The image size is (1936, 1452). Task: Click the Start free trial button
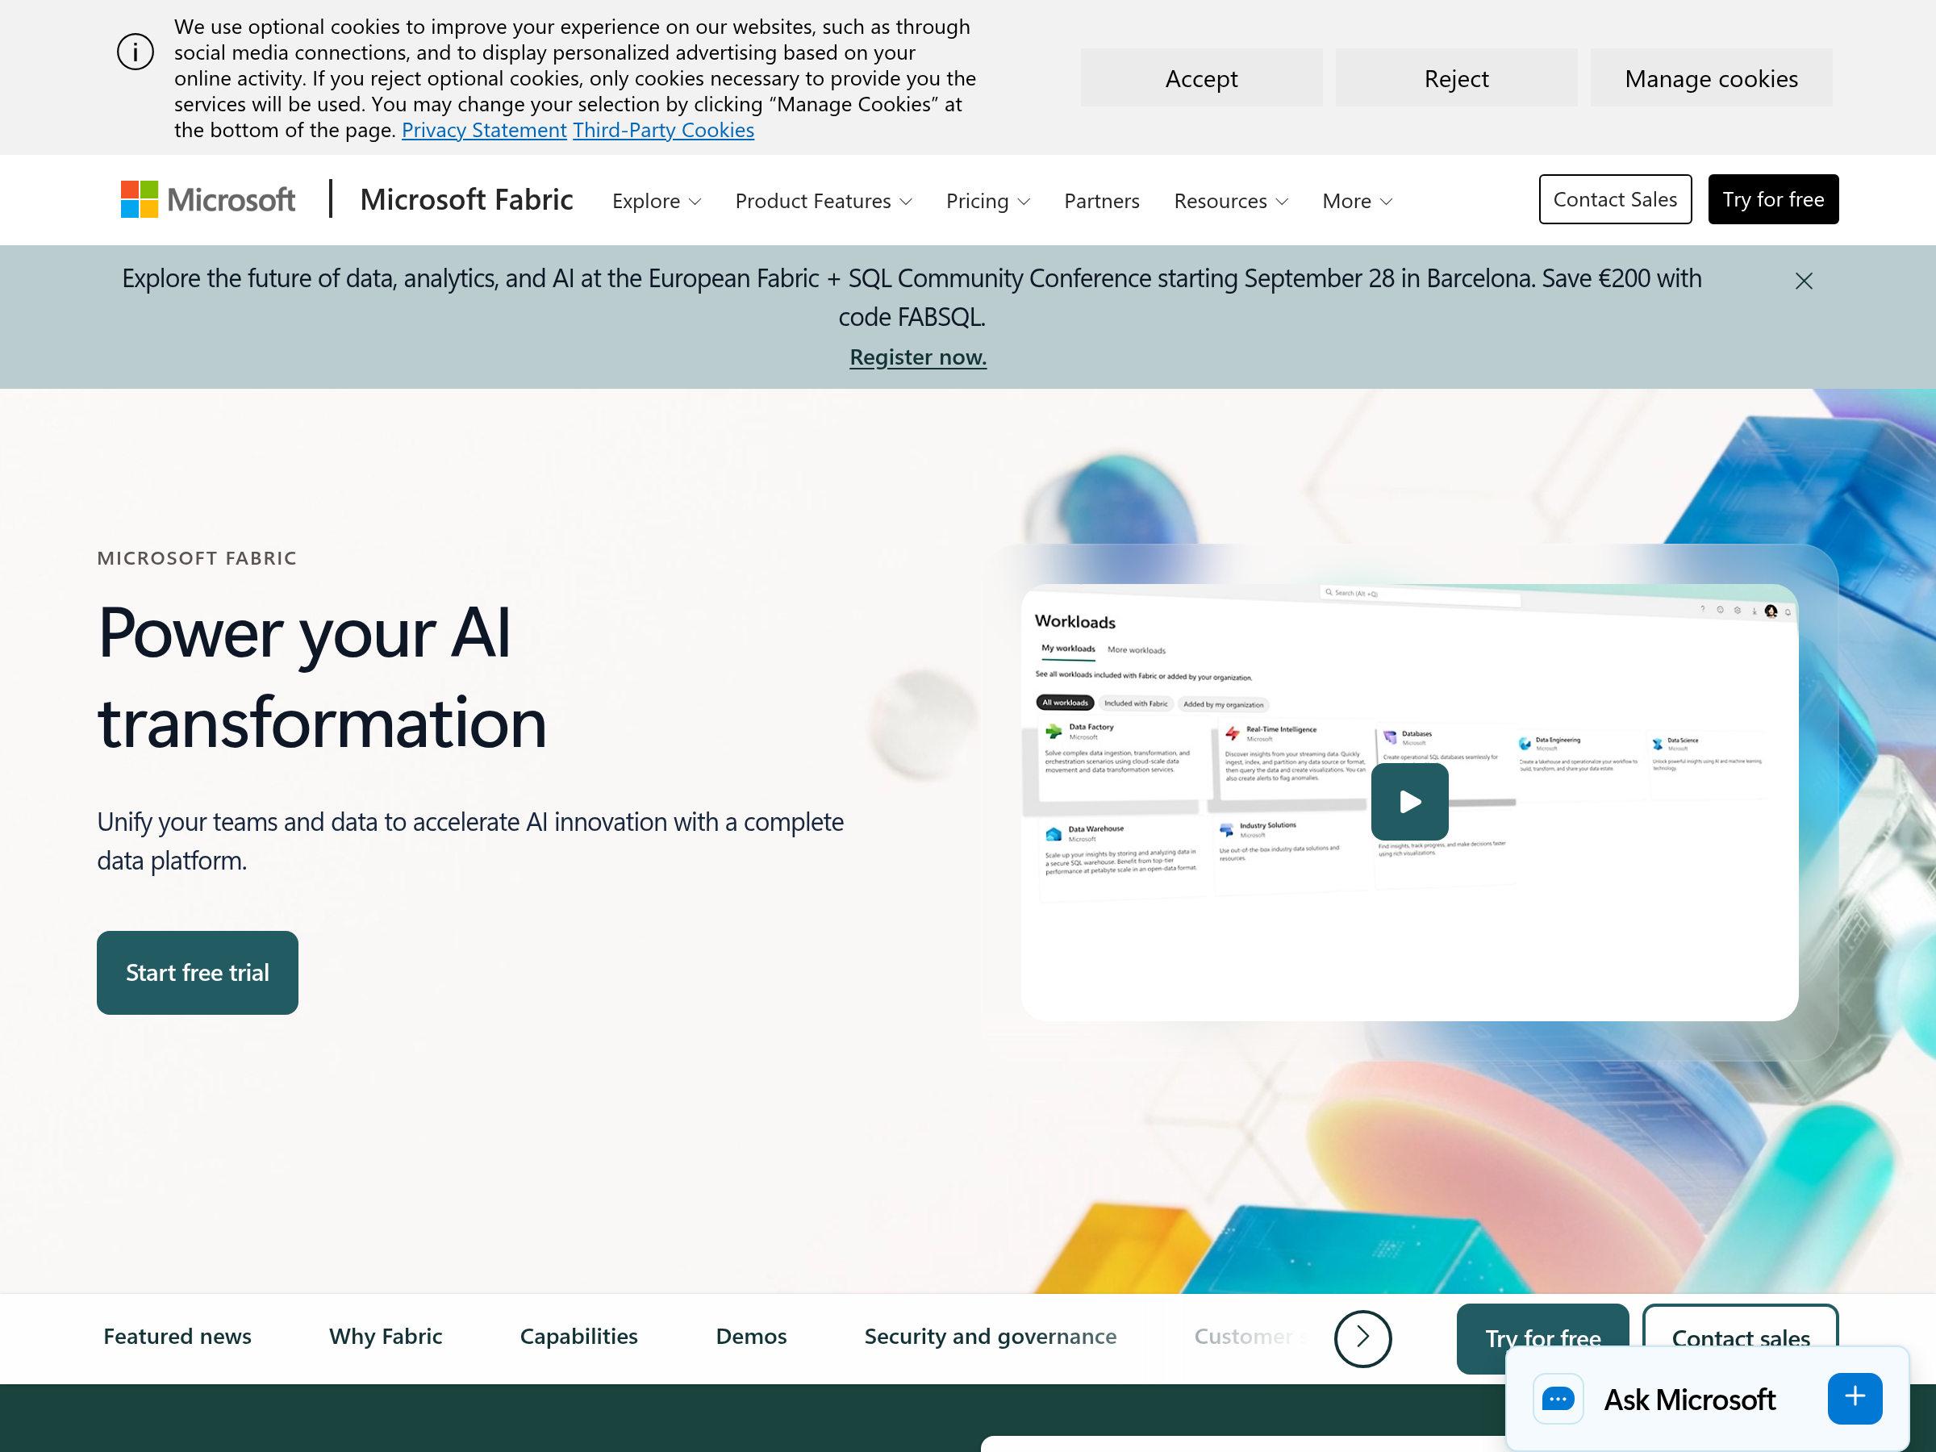click(x=197, y=972)
